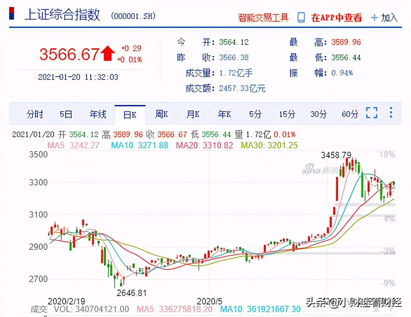Click the mobile phone icon before 在APP中查看
Screen dimensions: 411x317
coord(300,17)
